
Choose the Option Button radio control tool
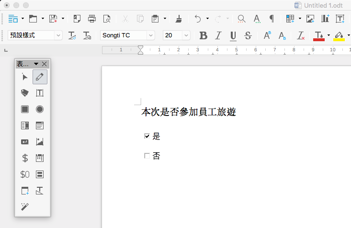coord(40,109)
